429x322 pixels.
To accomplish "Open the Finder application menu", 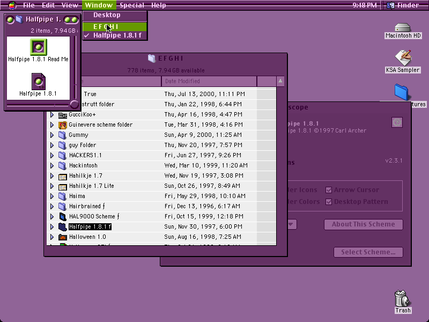I will point(403,5).
